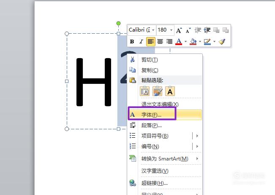Open font color dropdown arrow
This screenshot has width=275, height=195.
(x=185, y=42)
